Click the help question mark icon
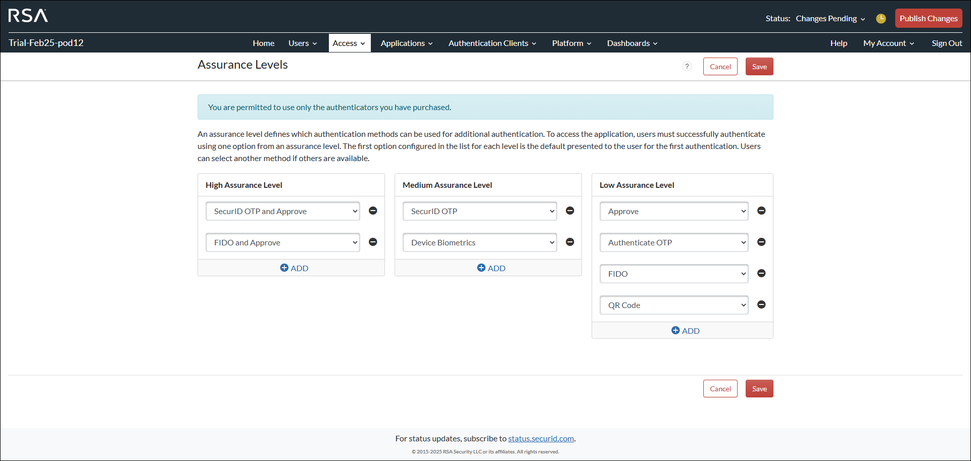Image resolution: width=971 pixels, height=461 pixels. pos(687,67)
